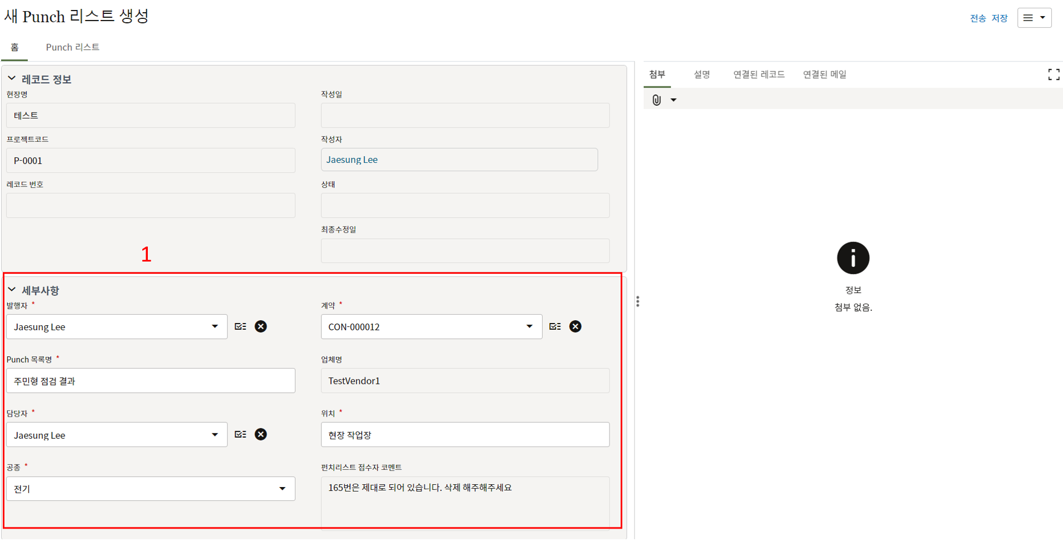Switch to the Punch 리스트 tab
The image size is (1063, 543).
(x=73, y=47)
